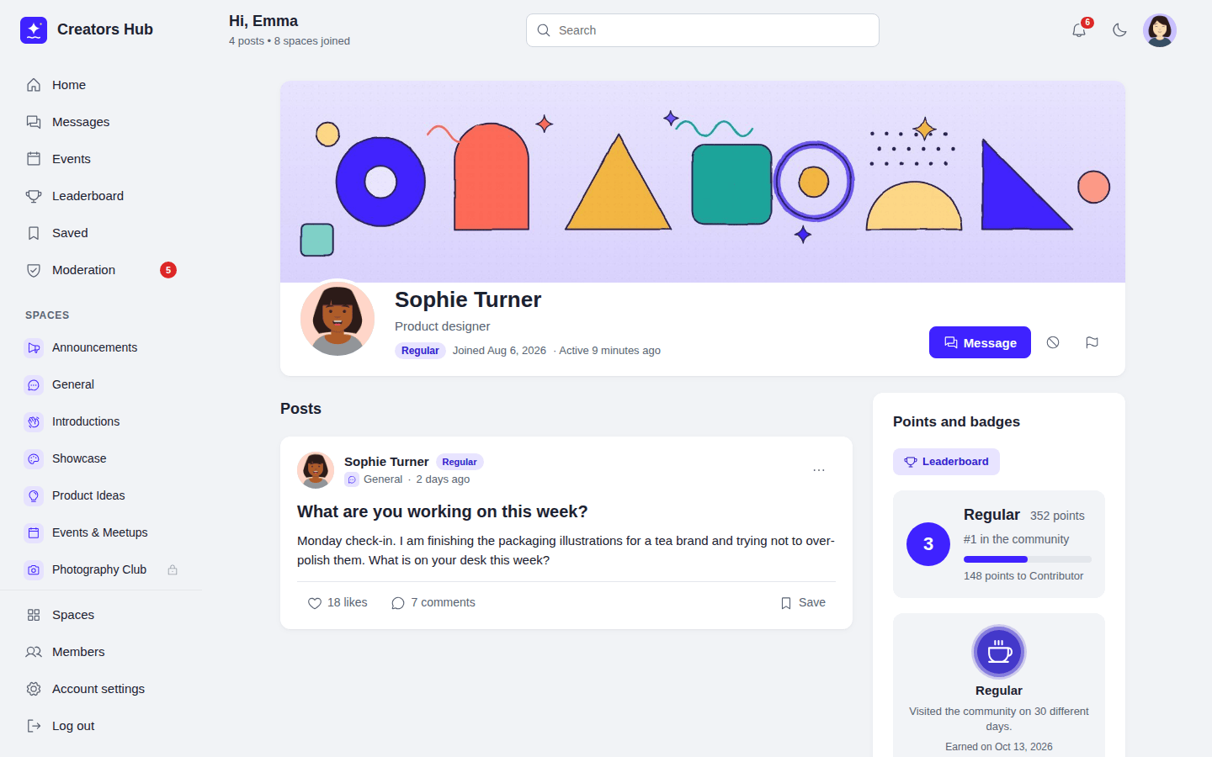Image resolution: width=1212 pixels, height=757 pixels.
Task: Open Account settings
Action: tap(101, 689)
